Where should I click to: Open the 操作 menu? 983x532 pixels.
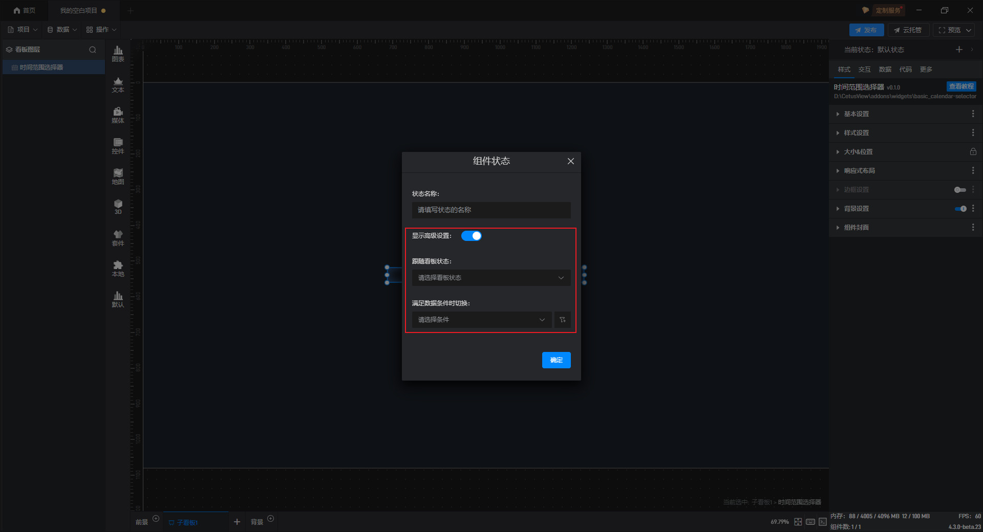click(x=101, y=30)
